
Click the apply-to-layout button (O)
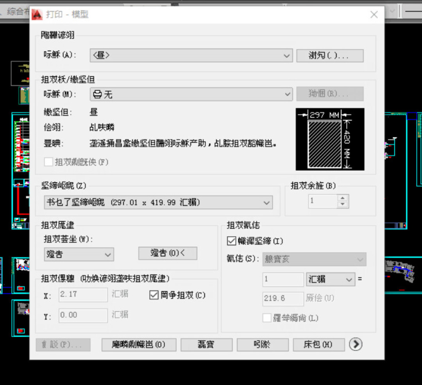coord(139,345)
